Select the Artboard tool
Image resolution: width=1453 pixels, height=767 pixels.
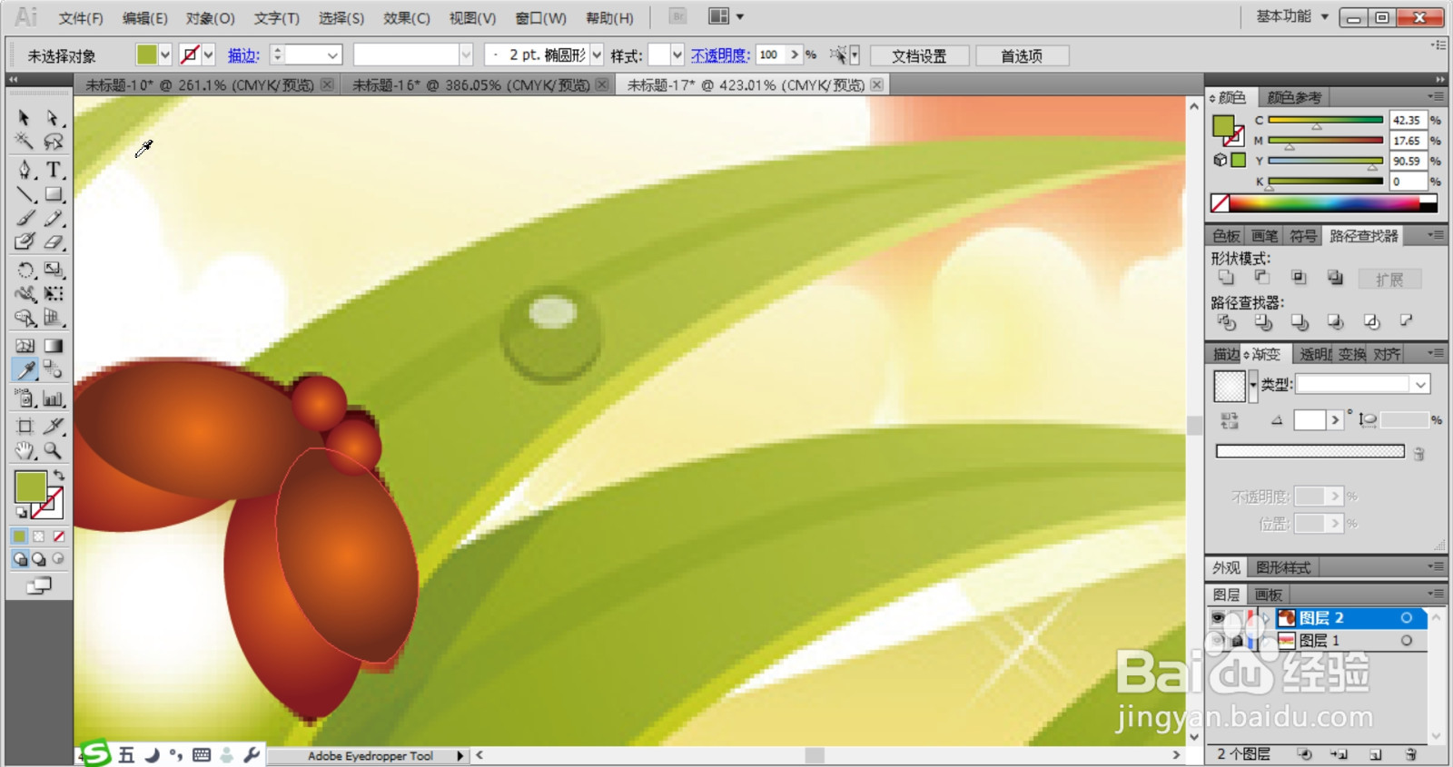tap(25, 426)
